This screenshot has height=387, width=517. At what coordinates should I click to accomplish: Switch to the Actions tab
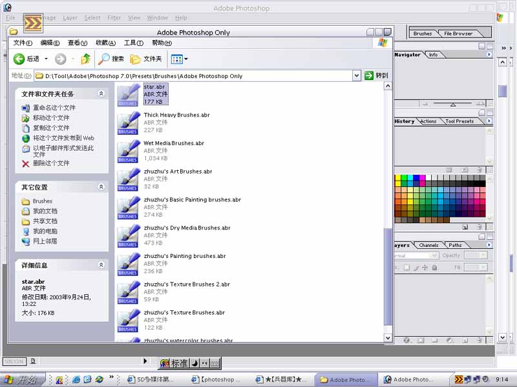click(x=428, y=121)
